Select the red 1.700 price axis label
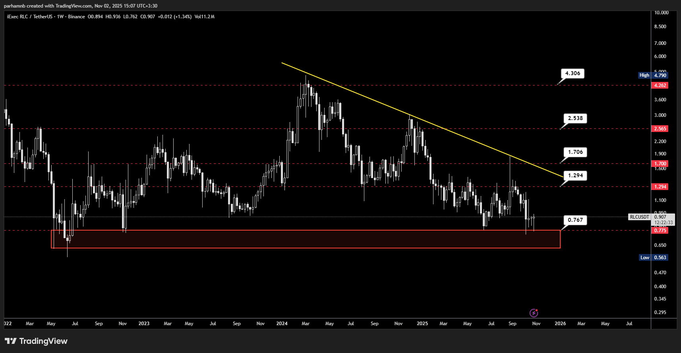Viewport: 681px width, 353px height. coord(660,164)
